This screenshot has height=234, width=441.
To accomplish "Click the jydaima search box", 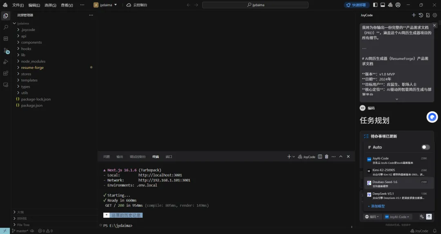I will [x=255, y=5].
